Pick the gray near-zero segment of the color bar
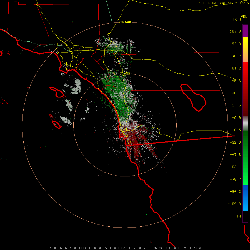Screen dimensions: 250x250 [245, 124]
